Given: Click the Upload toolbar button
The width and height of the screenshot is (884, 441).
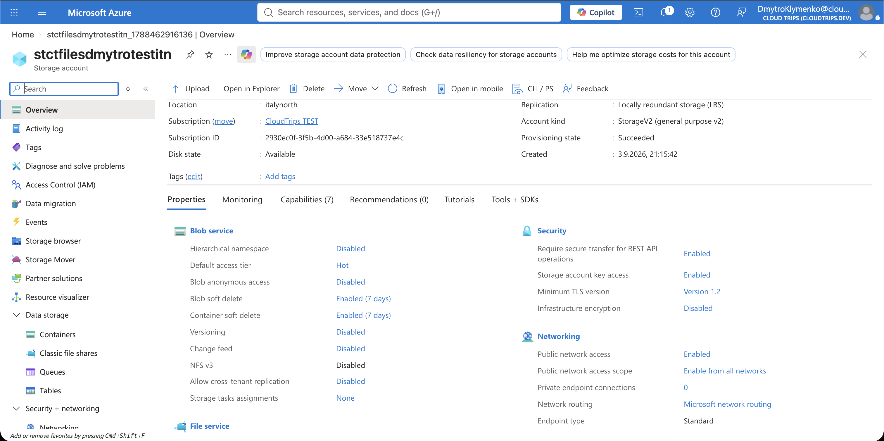Looking at the screenshot, I should click(191, 89).
